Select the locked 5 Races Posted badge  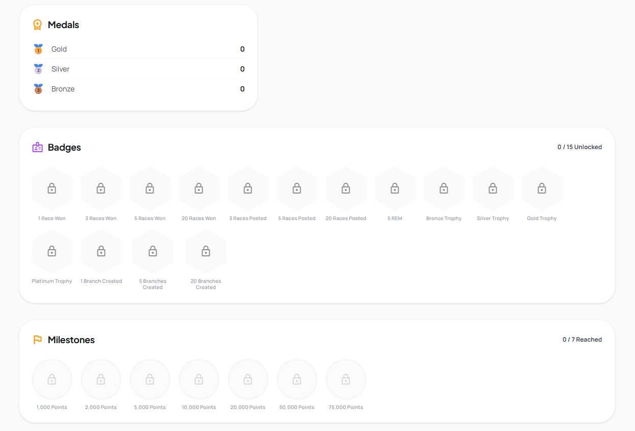(297, 189)
